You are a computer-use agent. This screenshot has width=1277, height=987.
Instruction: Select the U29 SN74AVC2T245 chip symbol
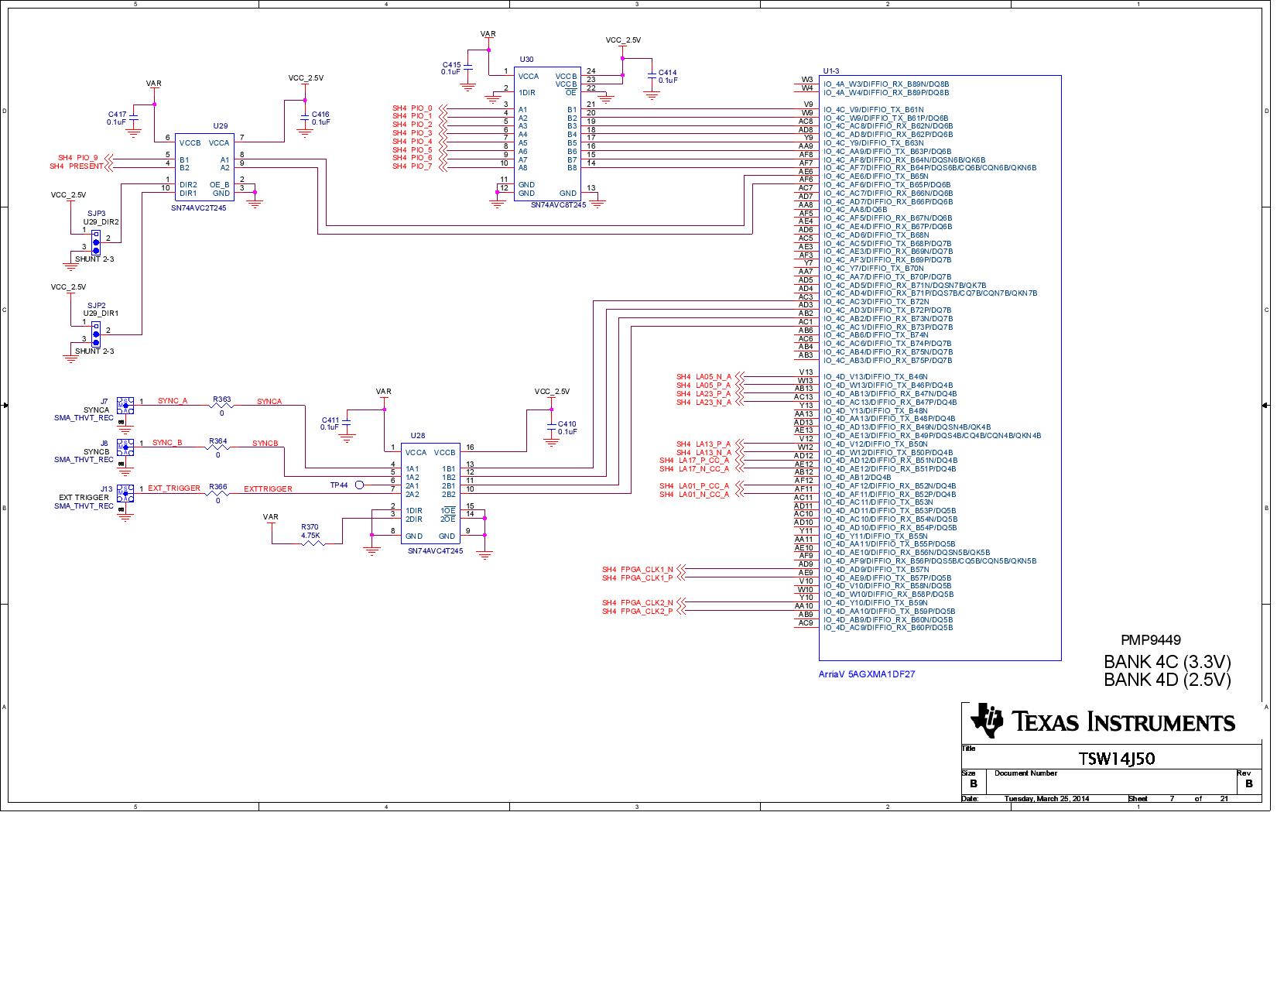pos(204,167)
